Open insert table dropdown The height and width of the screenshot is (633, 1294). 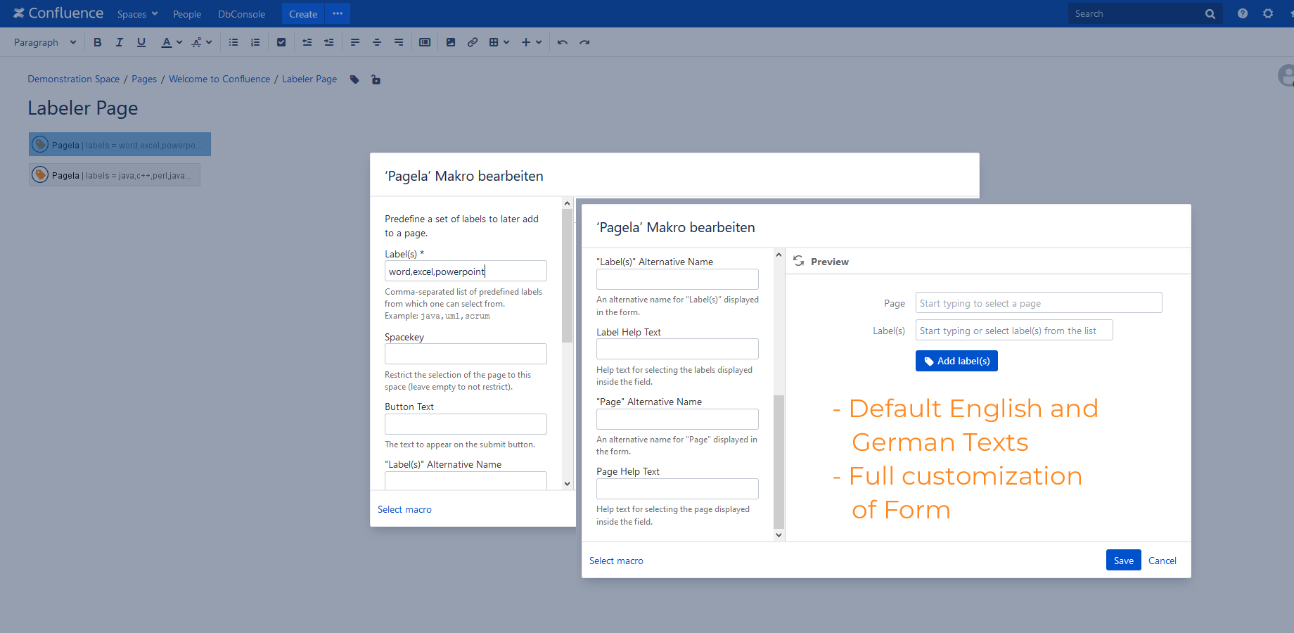[x=499, y=42]
